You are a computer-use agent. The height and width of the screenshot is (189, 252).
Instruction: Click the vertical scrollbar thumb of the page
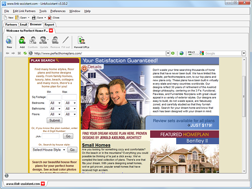(x=244, y=96)
